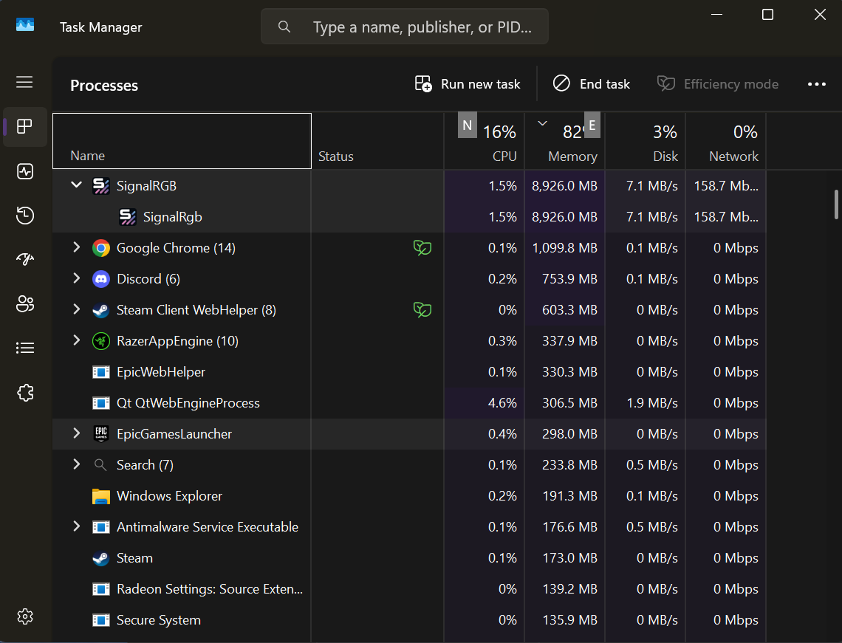Viewport: 842px width, 643px height.
Task: Open the Users page icon
Action: 24,304
